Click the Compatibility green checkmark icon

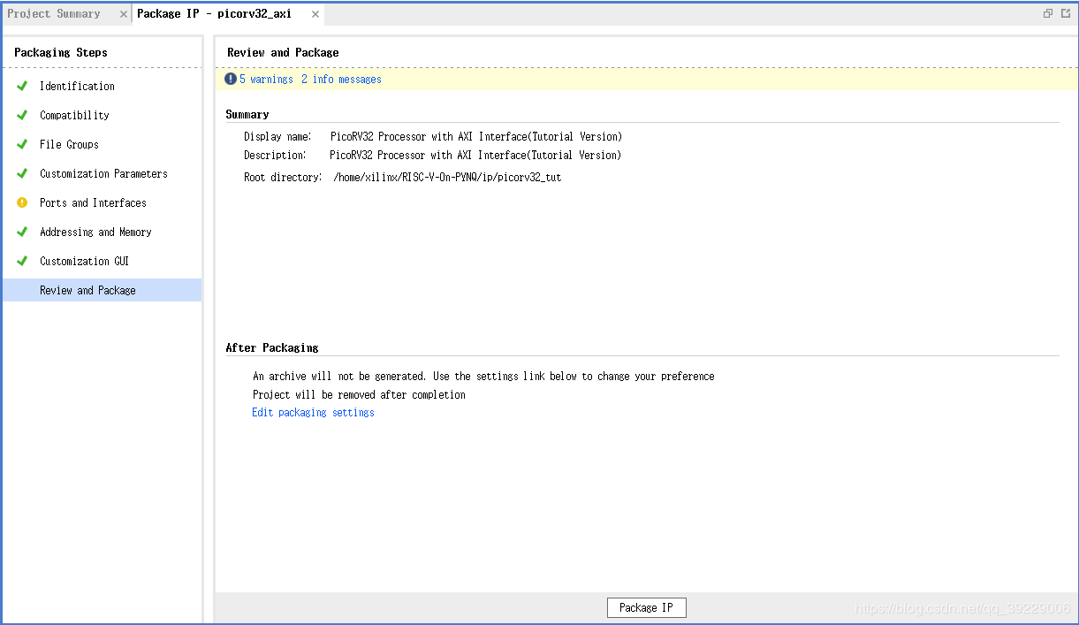(x=22, y=115)
